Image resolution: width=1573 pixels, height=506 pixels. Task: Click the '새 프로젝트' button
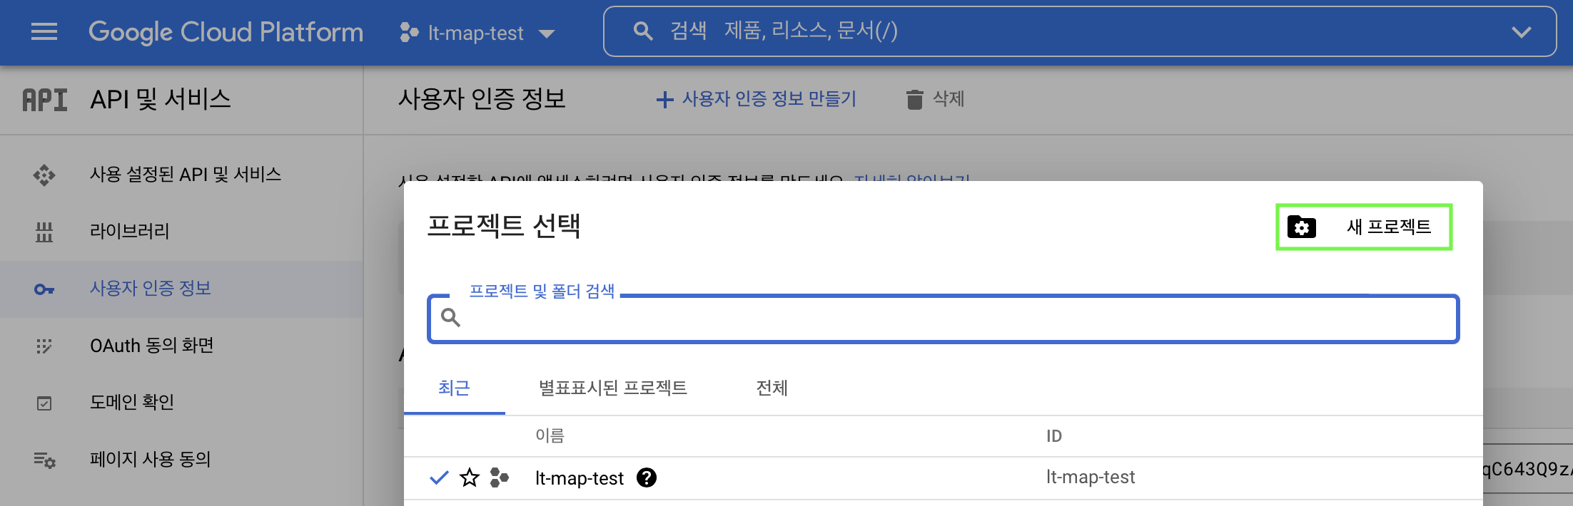click(x=1364, y=227)
